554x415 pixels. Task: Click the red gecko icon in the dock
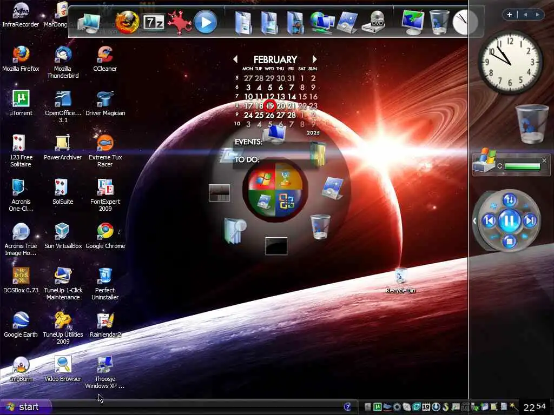coord(179,22)
